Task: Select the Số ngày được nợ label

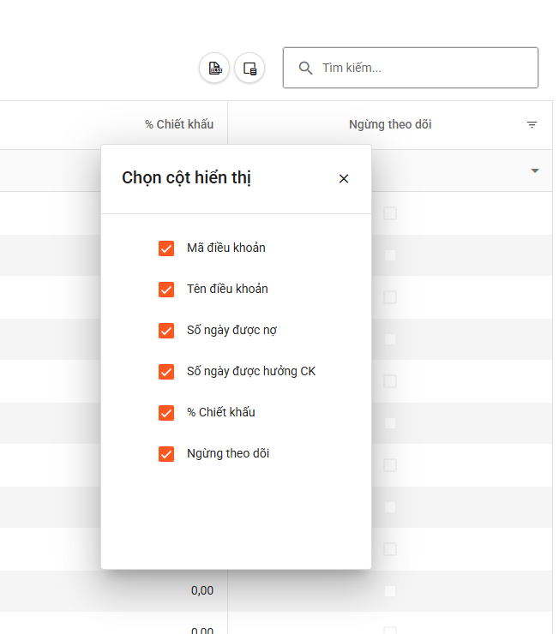Action: point(231,331)
